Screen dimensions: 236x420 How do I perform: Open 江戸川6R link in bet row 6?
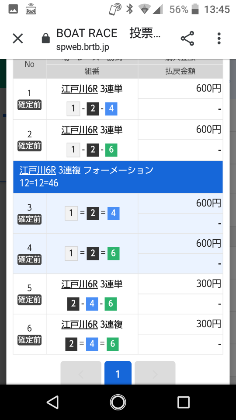tap(80, 324)
